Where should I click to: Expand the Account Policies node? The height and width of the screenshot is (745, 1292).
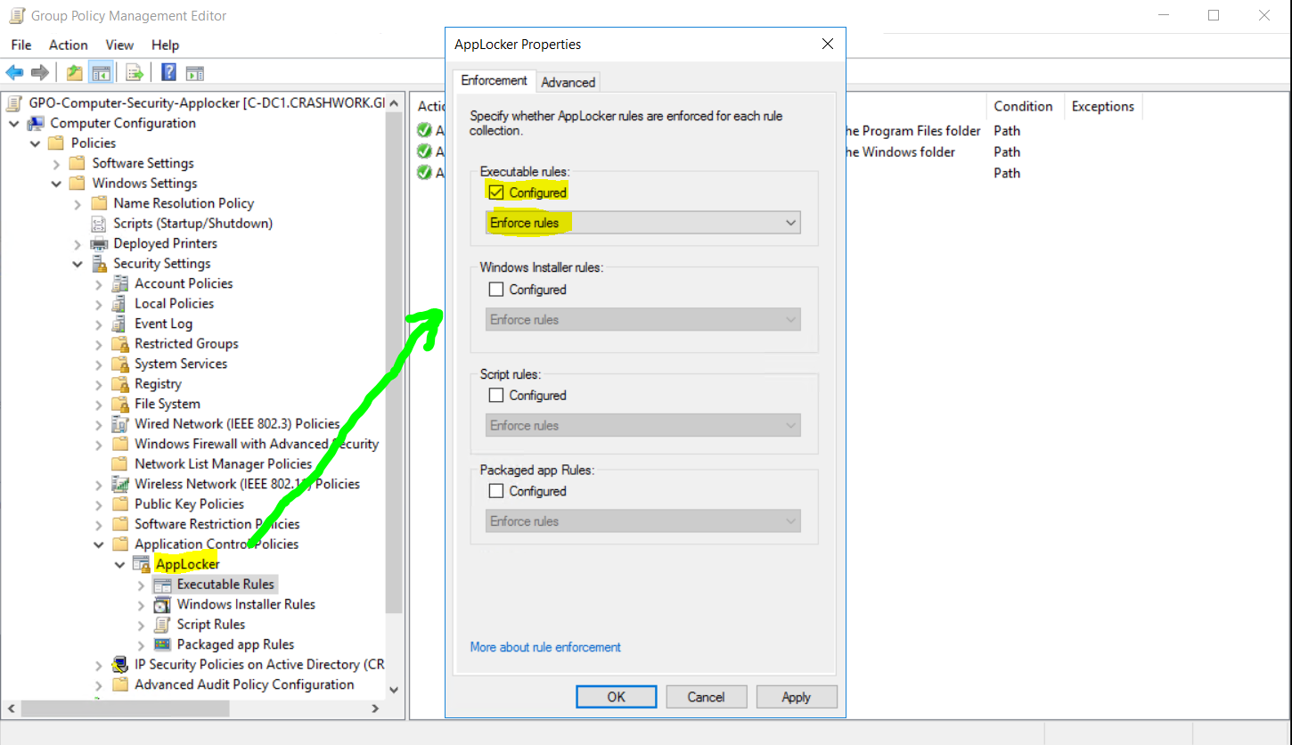click(99, 283)
